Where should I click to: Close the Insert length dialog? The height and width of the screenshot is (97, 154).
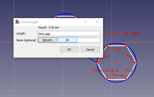tap(97, 22)
